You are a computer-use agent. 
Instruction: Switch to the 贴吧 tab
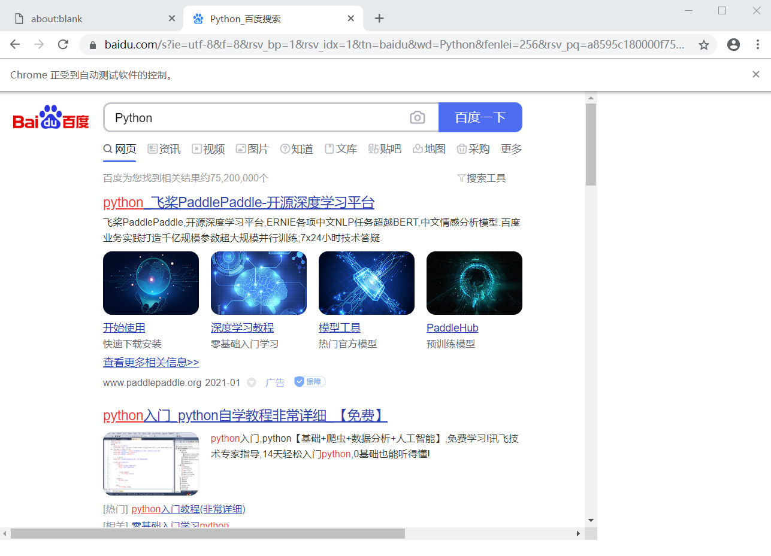coord(385,148)
